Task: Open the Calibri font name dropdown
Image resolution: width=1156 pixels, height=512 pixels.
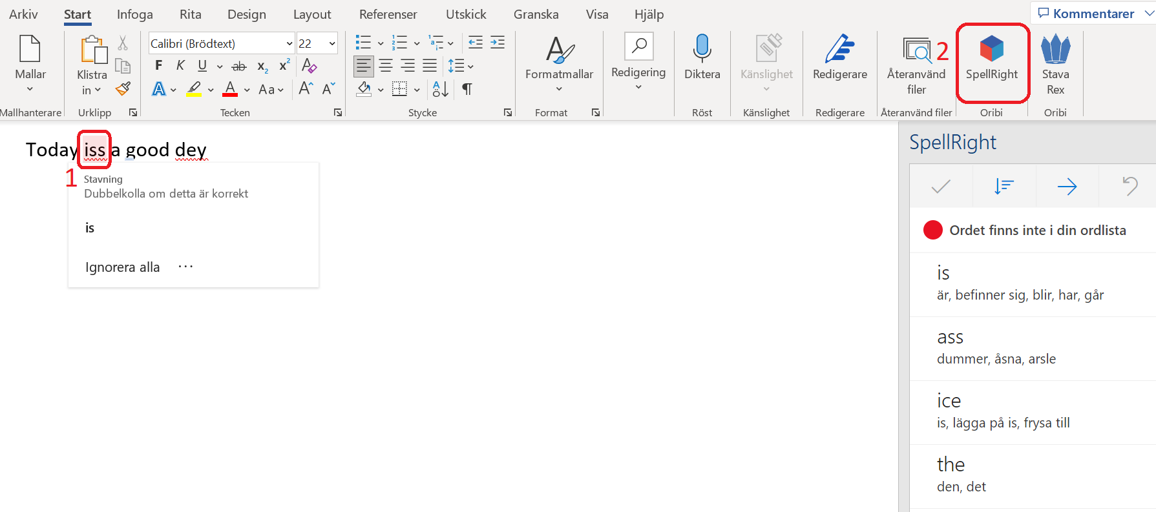Action: [x=289, y=44]
